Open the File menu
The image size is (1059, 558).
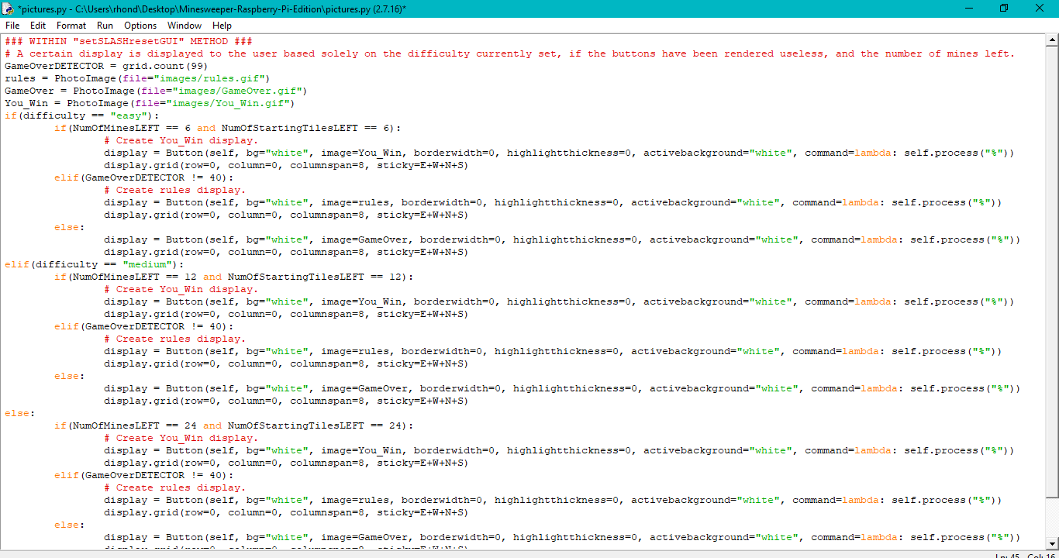pyautogui.click(x=12, y=26)
